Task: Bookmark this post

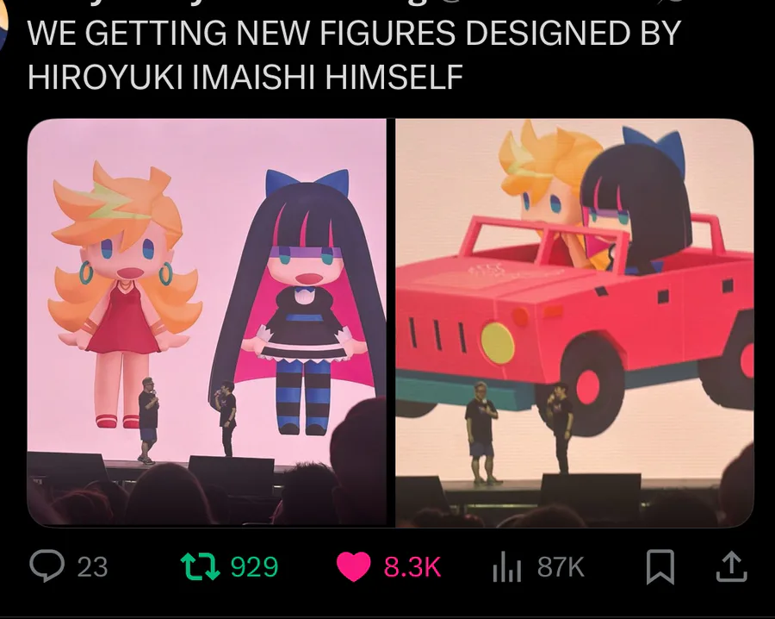Action: click(660, 566)
